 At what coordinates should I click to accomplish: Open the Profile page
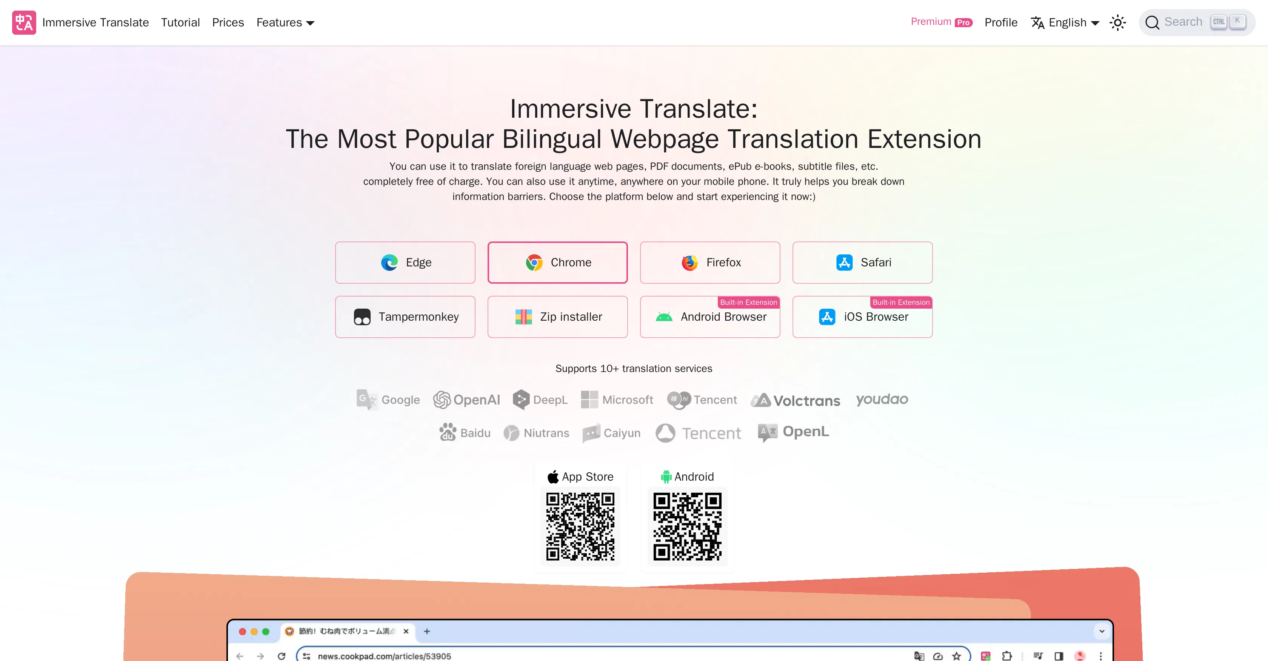1001,22
